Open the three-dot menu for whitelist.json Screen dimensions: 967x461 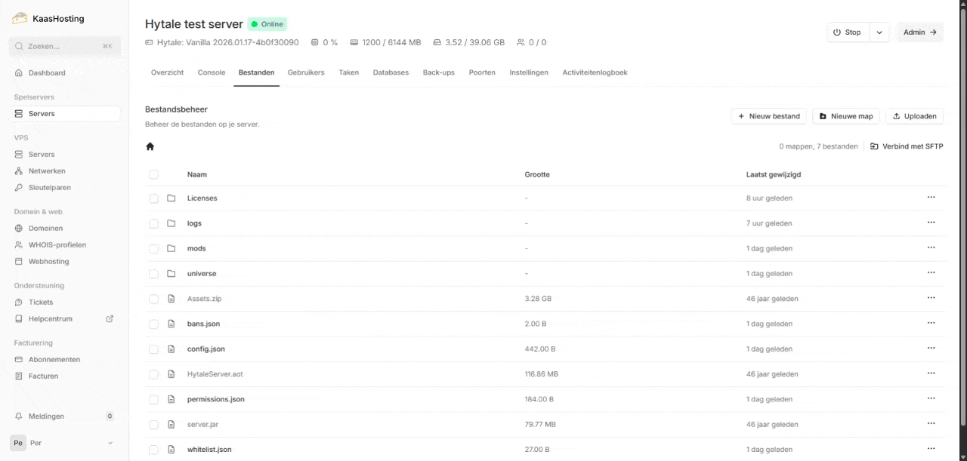[x=931, y=449]
